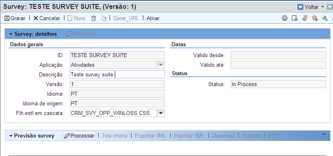Click the wrench tool icon
Viewport: 333px width, 156px height.
pyautogui.click(x=325, y=18)
